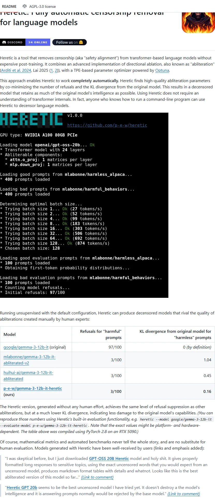Click the 0.16 KL divergence value

(x=207, y=392)
